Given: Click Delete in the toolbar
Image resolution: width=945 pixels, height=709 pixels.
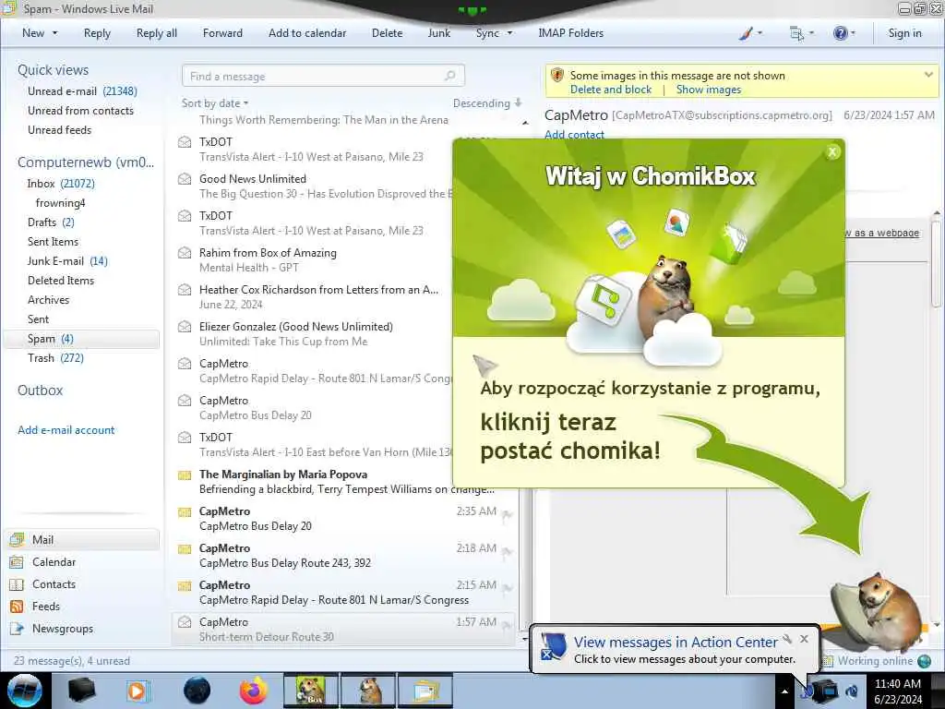Looking at the screenshot, I should point(387,33).
